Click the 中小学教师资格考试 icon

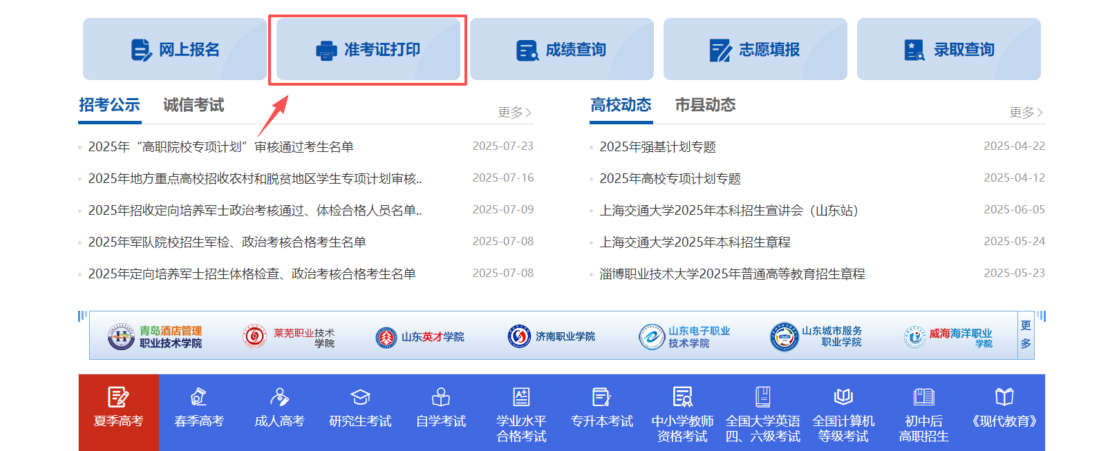682,397
